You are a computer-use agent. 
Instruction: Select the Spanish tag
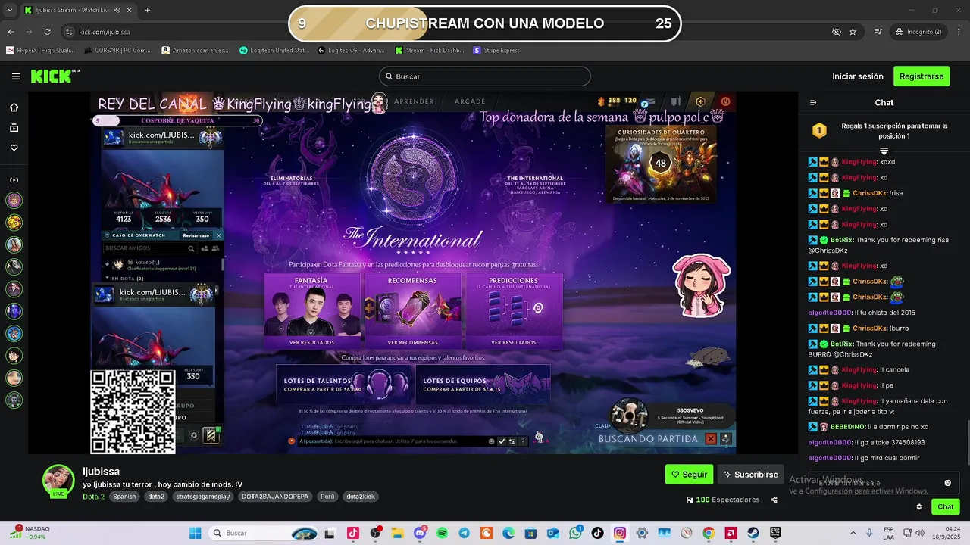[125, 497]
